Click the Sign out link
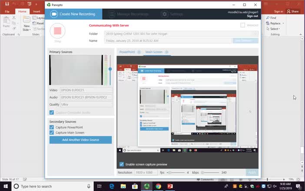 pos(252,16)
